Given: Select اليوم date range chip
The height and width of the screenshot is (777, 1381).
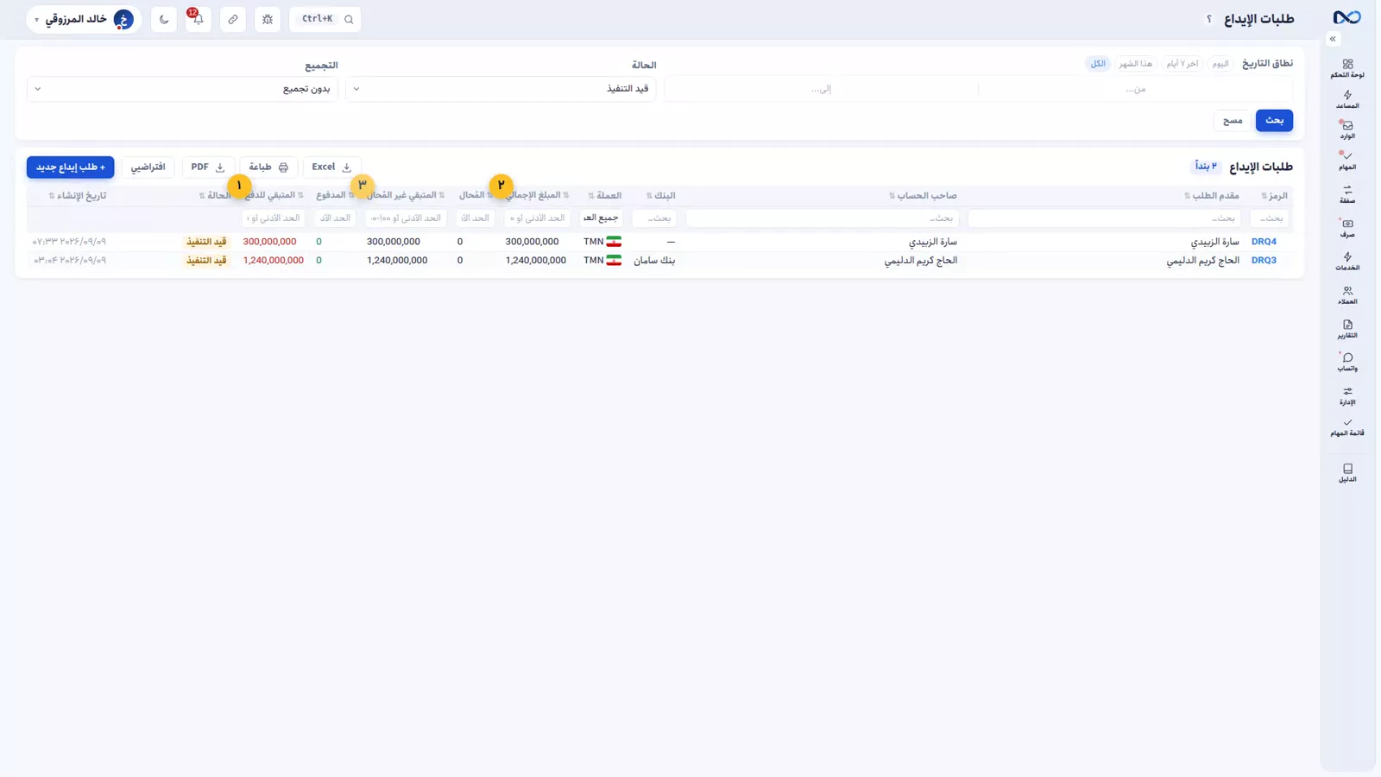Looking at the screenshot, I should [1220, 64].
